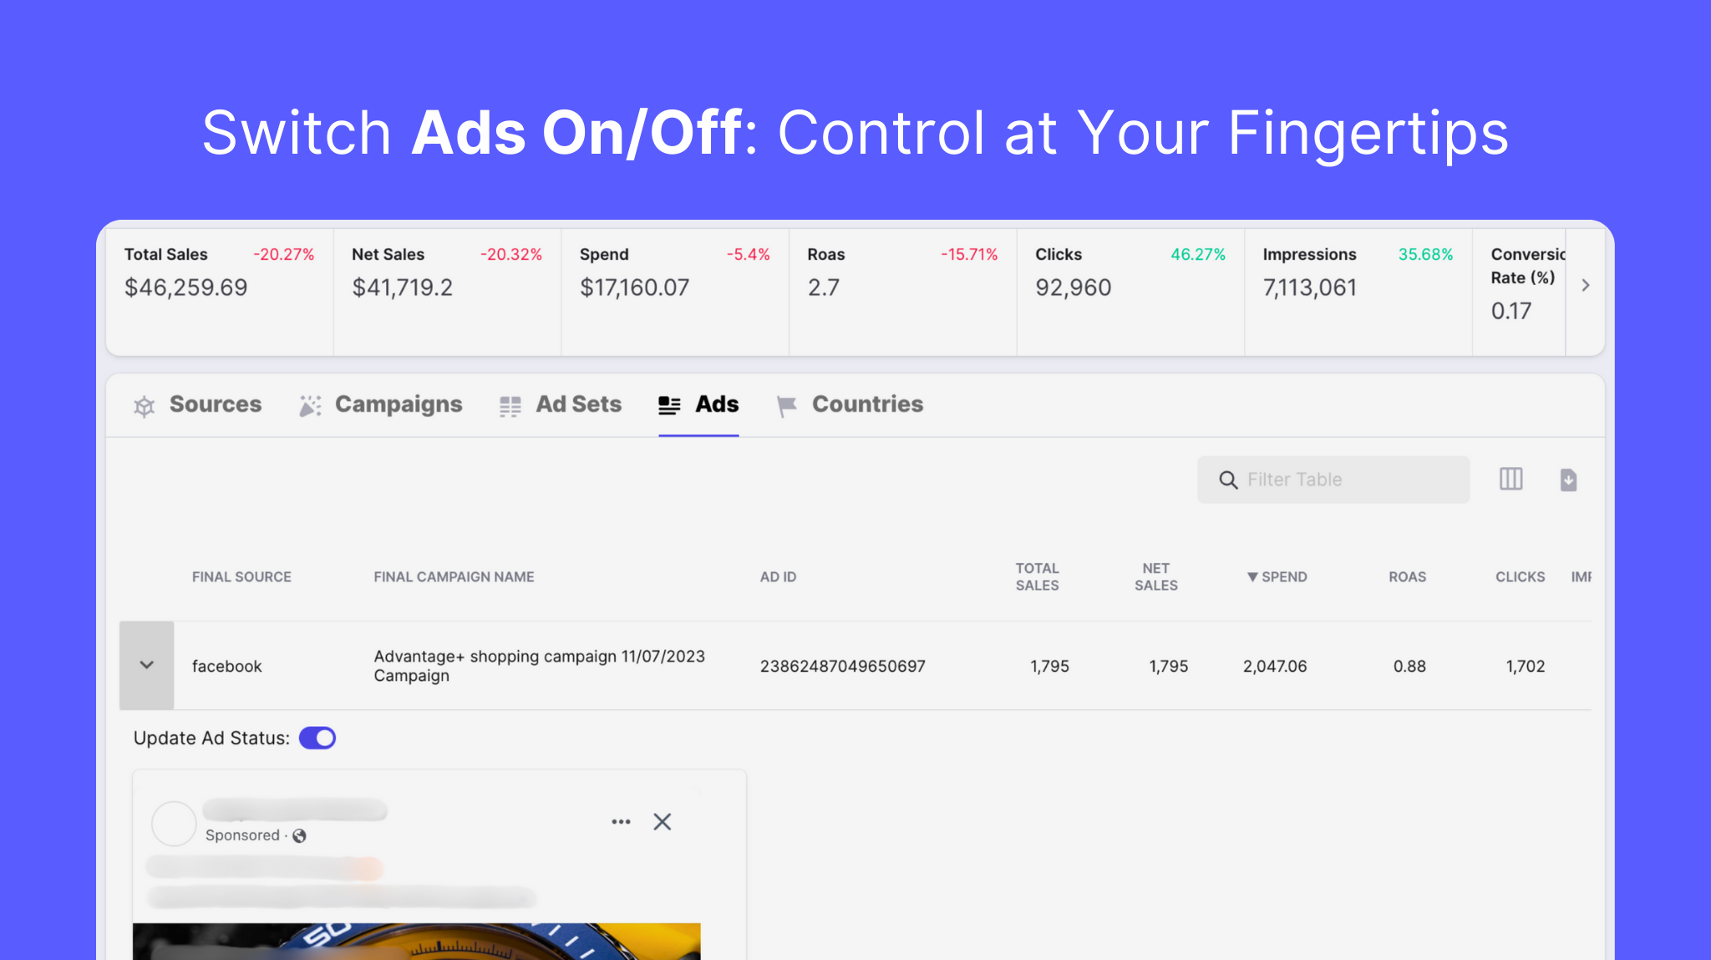Sort by ROAS column header

(x=1407, y=577)
